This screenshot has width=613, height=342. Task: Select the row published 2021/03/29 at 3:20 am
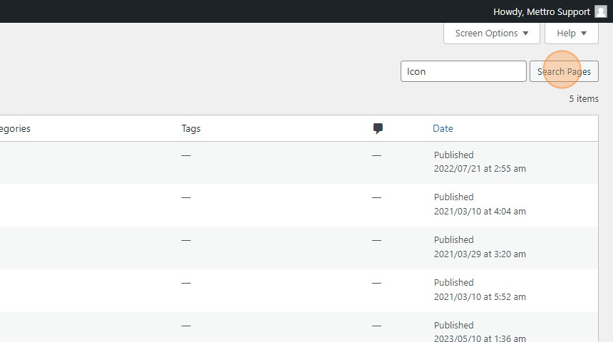(x=299, y=248)
